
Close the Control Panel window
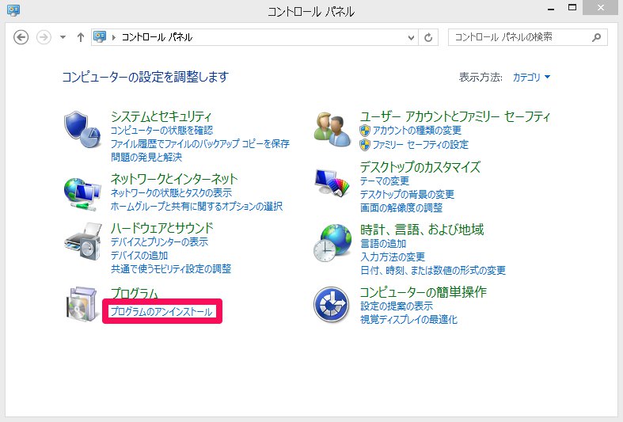click(601, 8)
